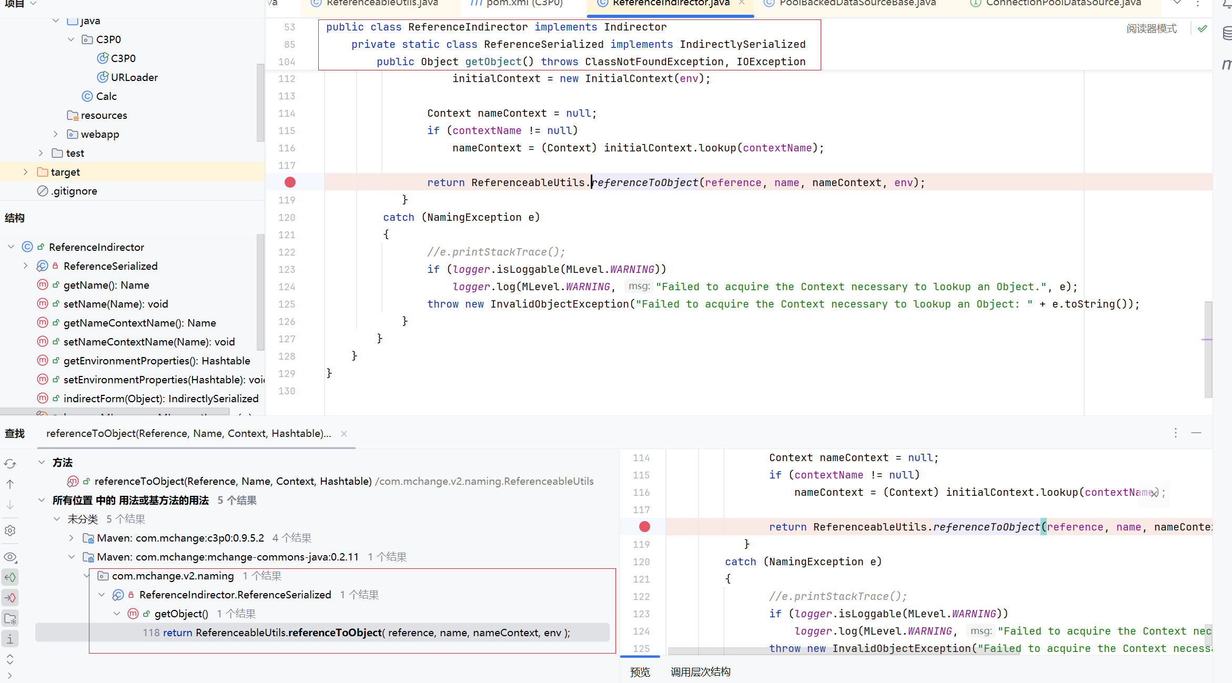This screenshot has width=1232, height=683.
Task: Click the sticky header ReferenceIndirector class line
Action: tap(496, 27)
